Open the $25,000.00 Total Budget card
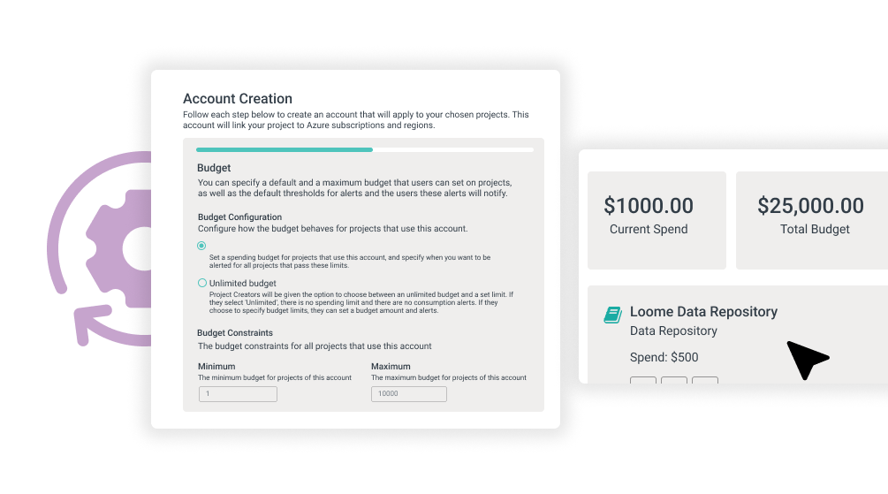The height and width of the screenshot is (494, 888). (x=811, y=220)
